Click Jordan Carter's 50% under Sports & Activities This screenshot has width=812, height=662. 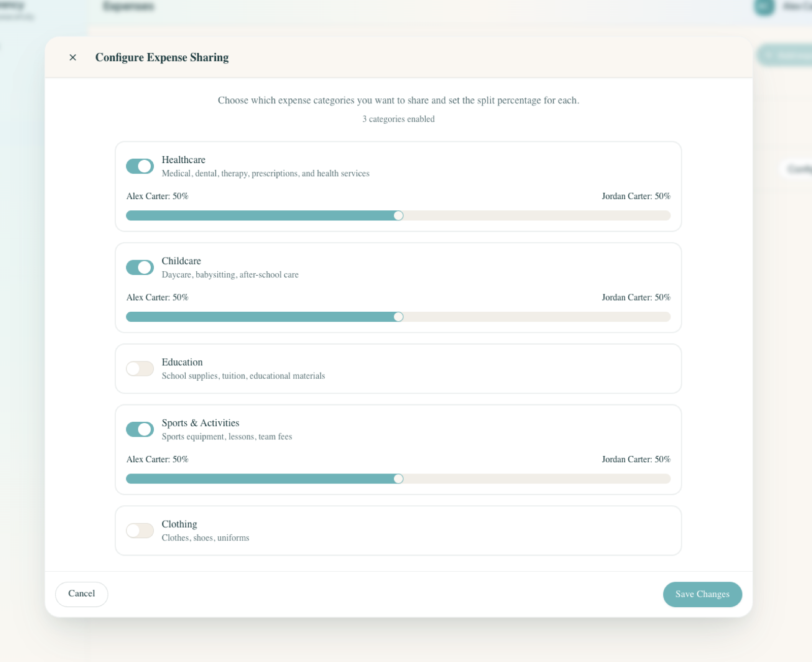636,459
